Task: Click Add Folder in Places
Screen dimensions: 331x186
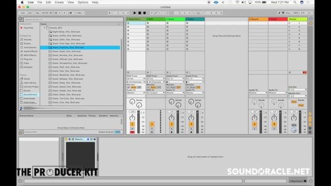Action: coord(30,102)
